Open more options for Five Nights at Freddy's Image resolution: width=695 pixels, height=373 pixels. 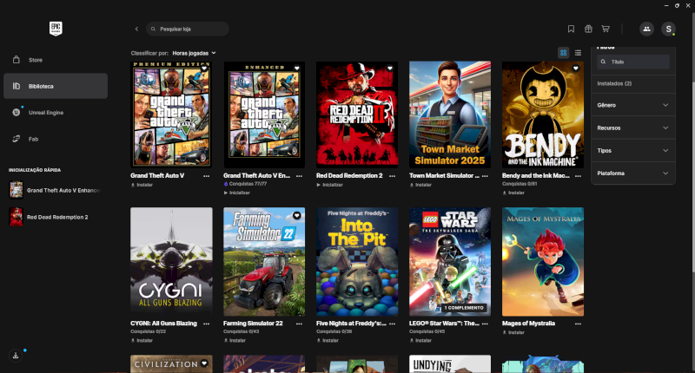tap(393, 324)
